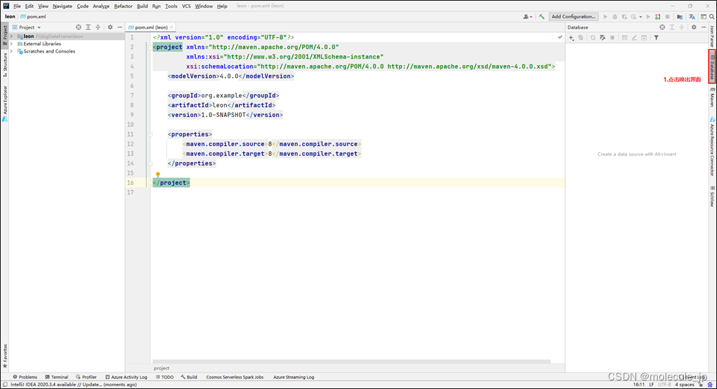The width and height of the screenshot is (717, 389).
Task: Close the pom.xml editor tab
Action: point(172,28)
